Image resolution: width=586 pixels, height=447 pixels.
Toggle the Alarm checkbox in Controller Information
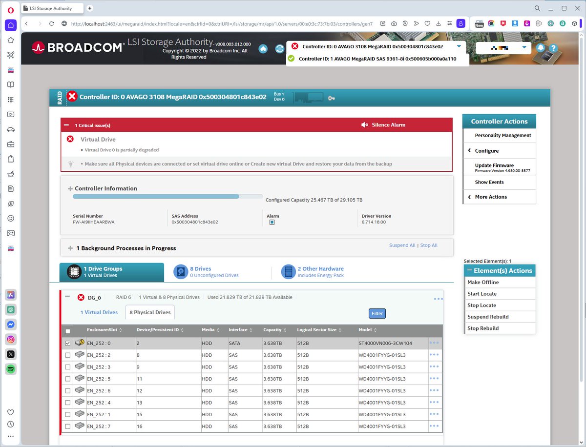pos(272,222)
